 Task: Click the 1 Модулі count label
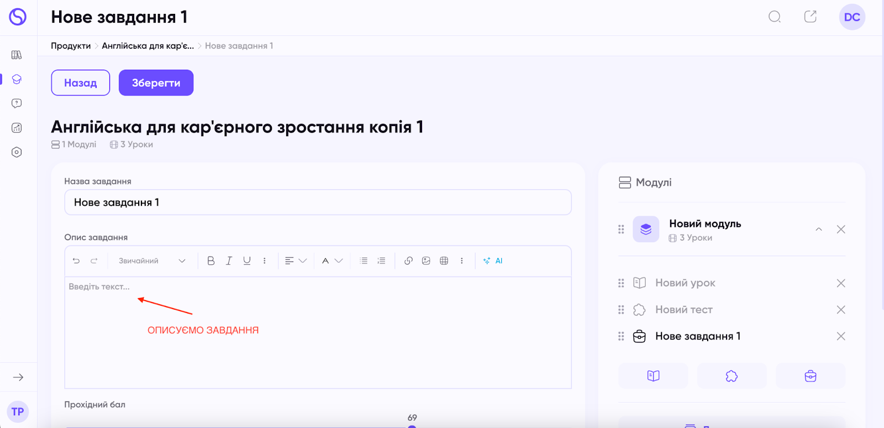tap(74, 144)
